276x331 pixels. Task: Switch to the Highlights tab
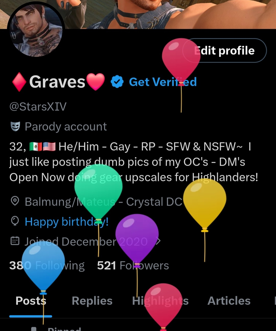pyautogui.click(x=160, y=301)
